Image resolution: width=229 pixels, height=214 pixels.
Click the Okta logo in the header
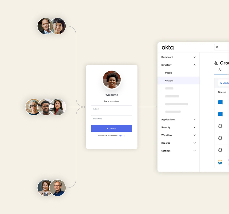(x=168, y=47)
